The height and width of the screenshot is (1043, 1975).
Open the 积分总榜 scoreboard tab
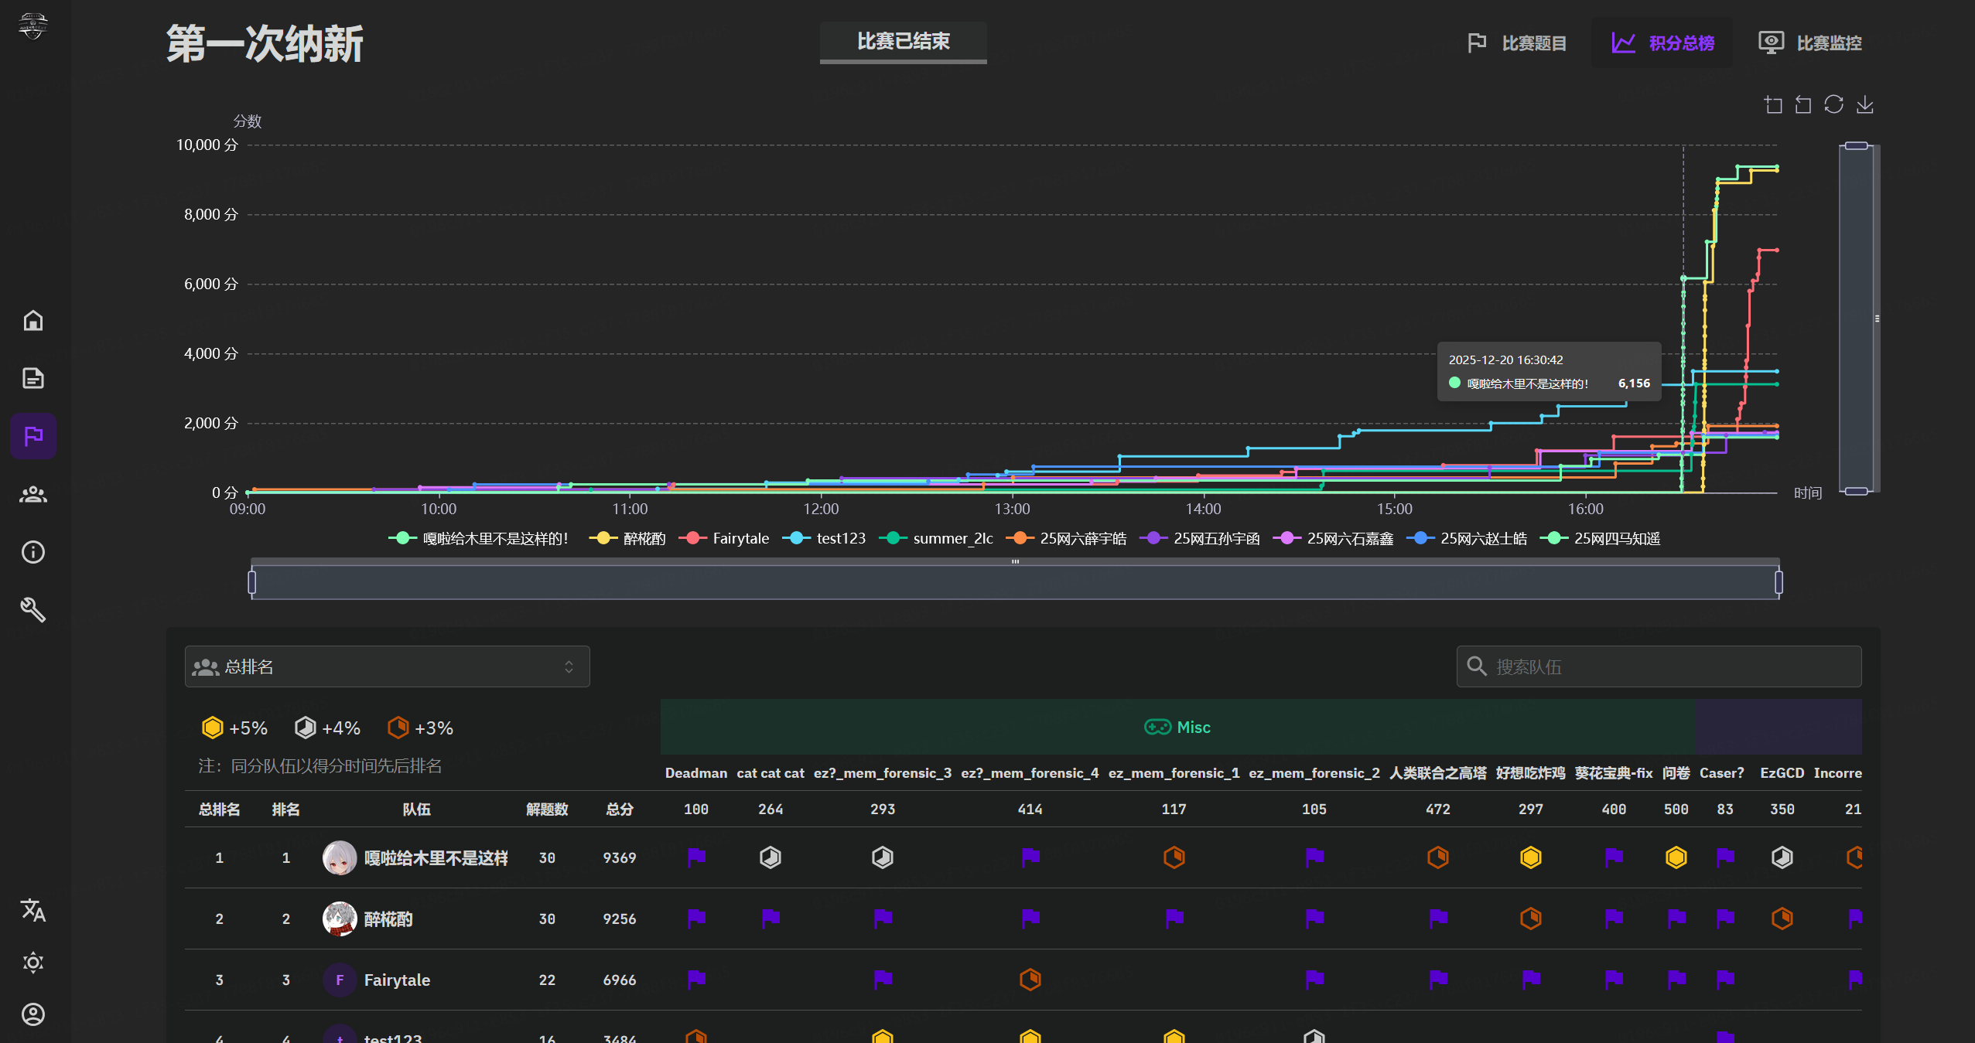click(x=1663, y=43)
